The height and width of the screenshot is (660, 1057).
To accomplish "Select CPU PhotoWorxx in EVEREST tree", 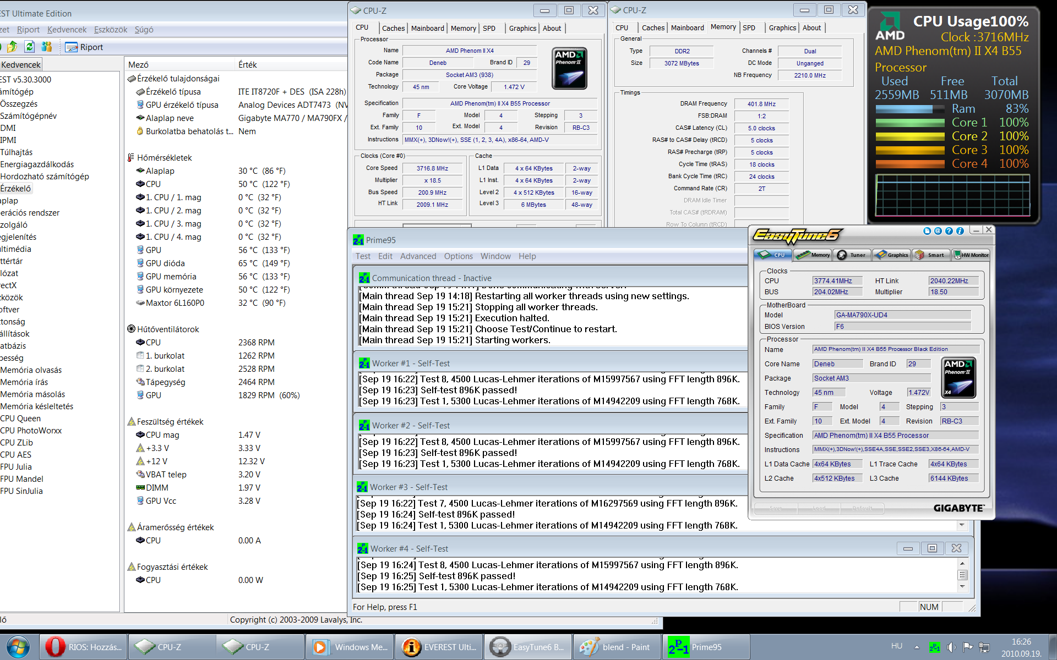I will point(31,431).
